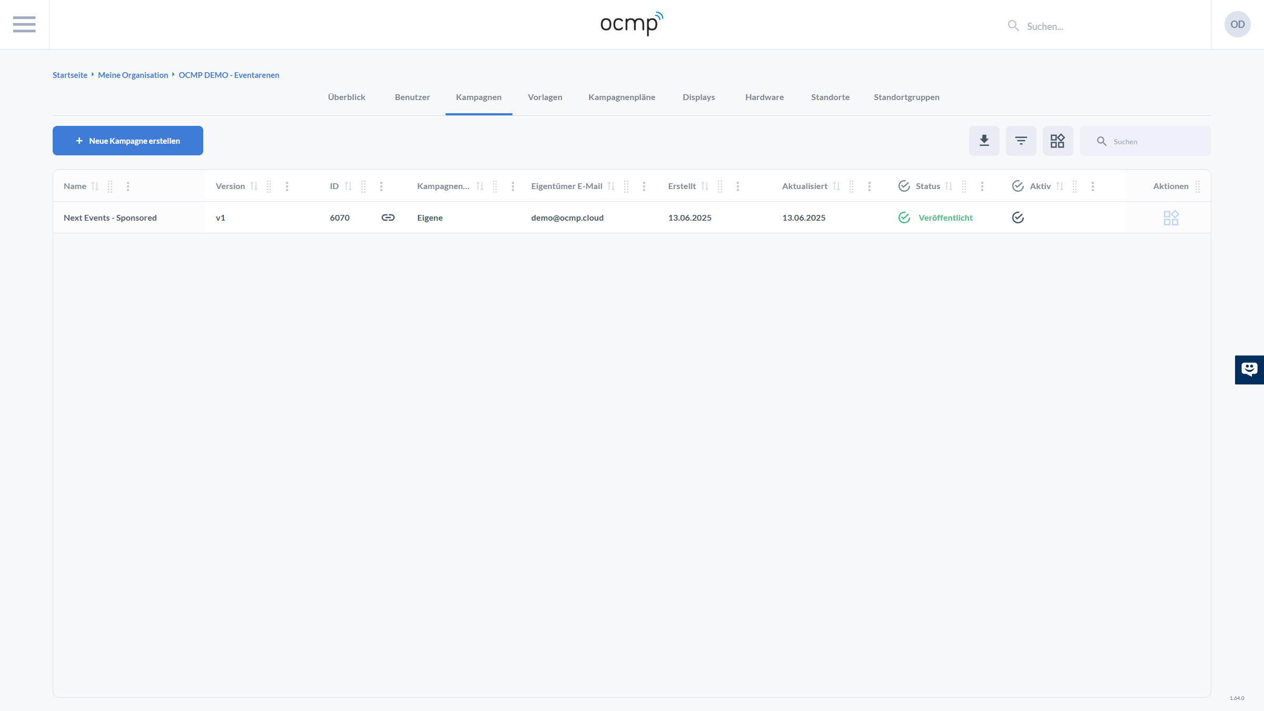
Task: Open the filter list icon
Action: 1021,141
